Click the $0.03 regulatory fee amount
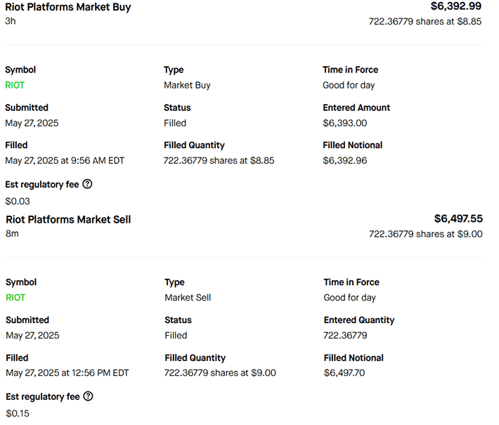The height and width of the screenshot is (425, 499). coord(18,201)
